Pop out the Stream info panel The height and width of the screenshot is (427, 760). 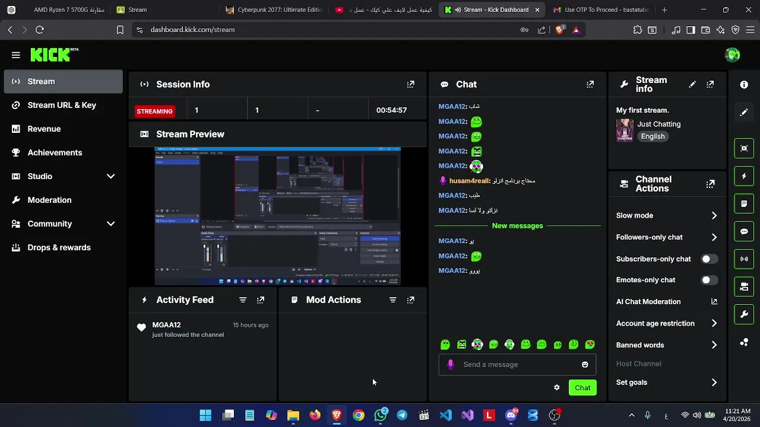coord(710,84)
